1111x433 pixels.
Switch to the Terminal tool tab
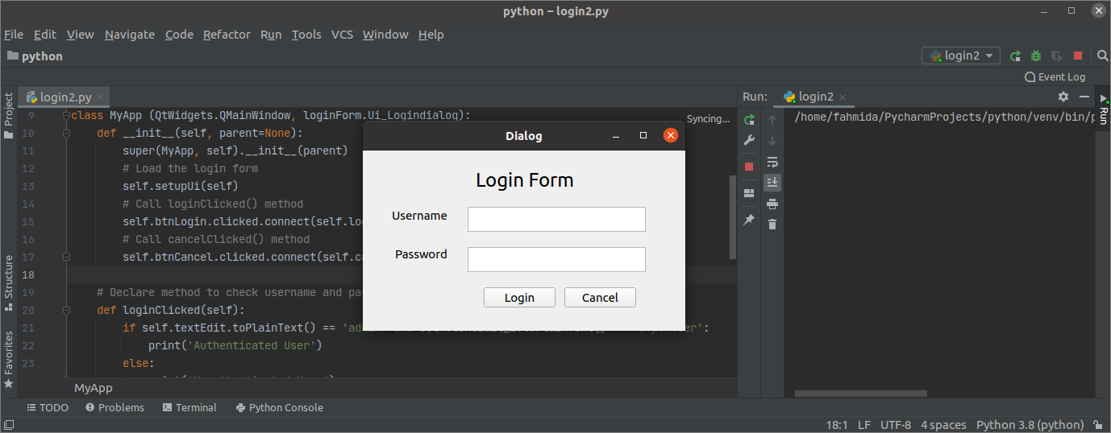189,407
